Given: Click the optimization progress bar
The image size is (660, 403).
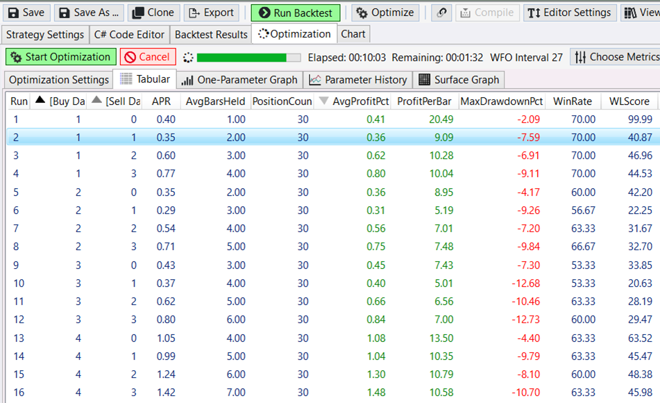Looking at the screenshot, I should (x=248, y=58).
